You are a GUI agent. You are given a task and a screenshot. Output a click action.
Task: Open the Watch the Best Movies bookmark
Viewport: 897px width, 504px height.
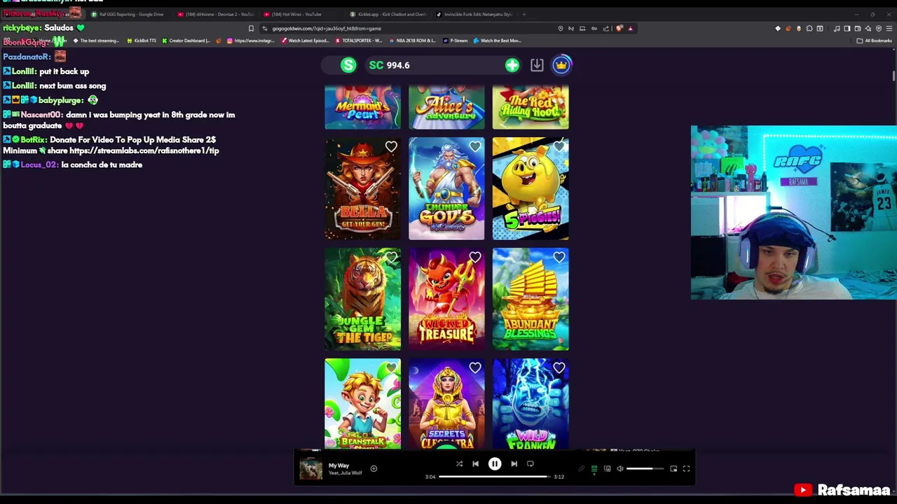pos(498,41)
